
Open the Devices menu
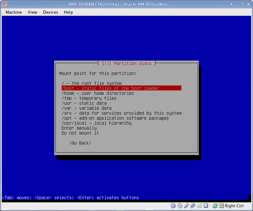pos(50,12)
